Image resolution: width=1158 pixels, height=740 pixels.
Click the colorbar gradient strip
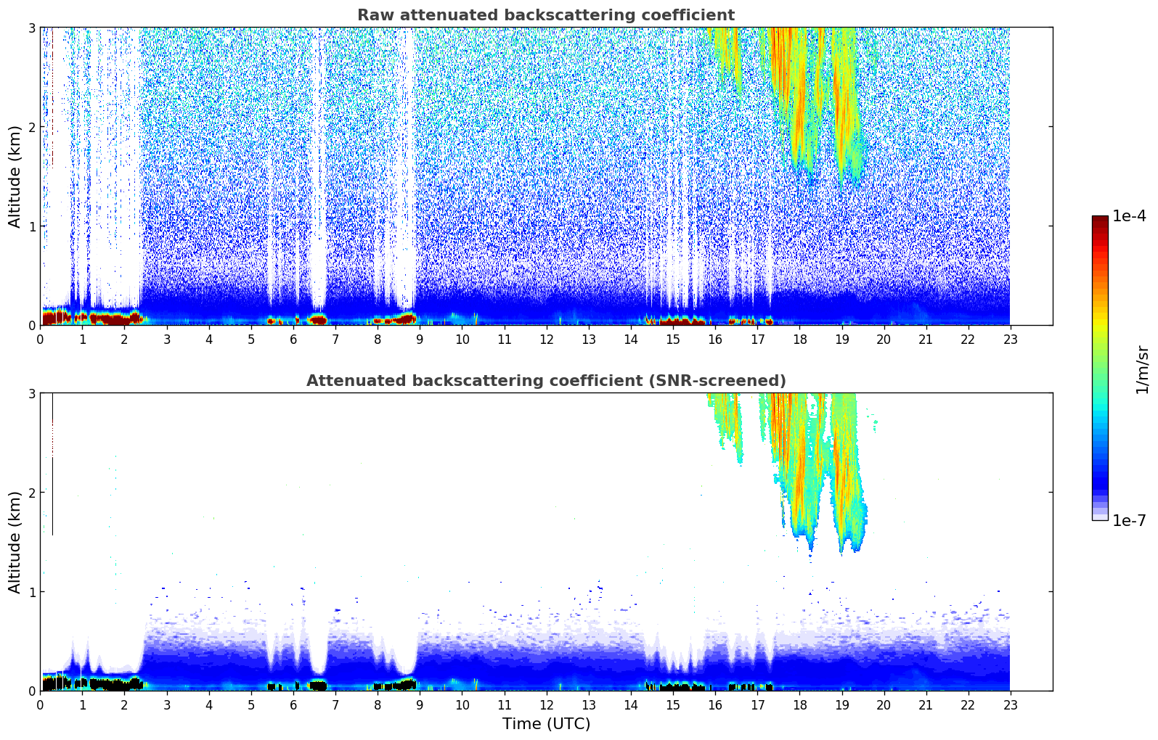click(x=1100, y=368)
